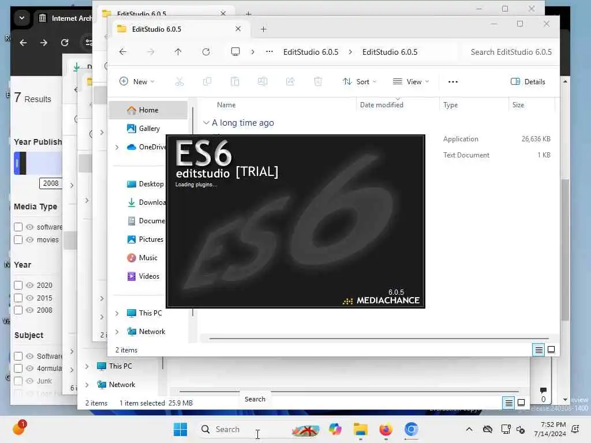
Task: Sort by Type column header
Action: 450,105
